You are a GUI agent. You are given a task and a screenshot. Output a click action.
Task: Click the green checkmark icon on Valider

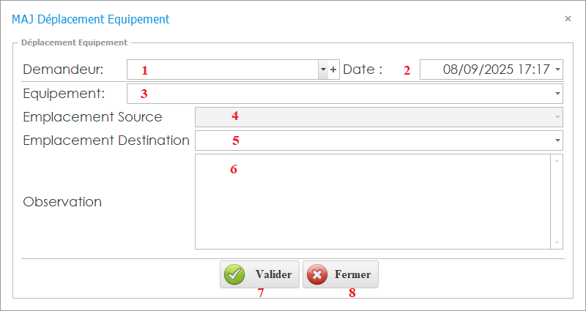234,275
